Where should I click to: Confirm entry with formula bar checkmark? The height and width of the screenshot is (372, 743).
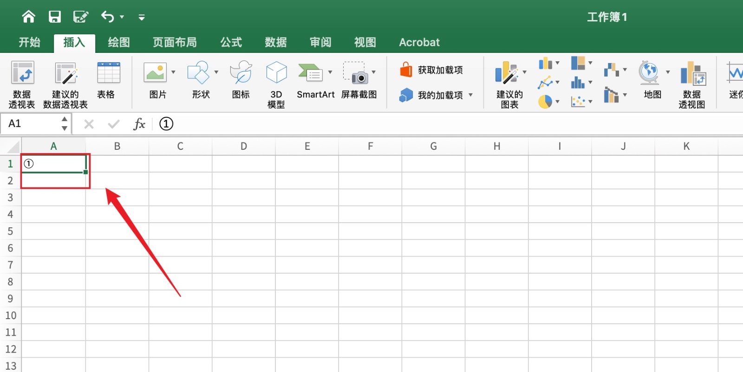tap(113, 124)
